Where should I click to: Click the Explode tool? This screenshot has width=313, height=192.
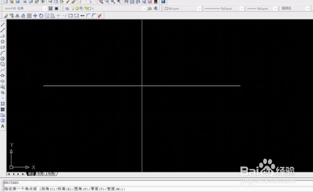coord(100,15)
